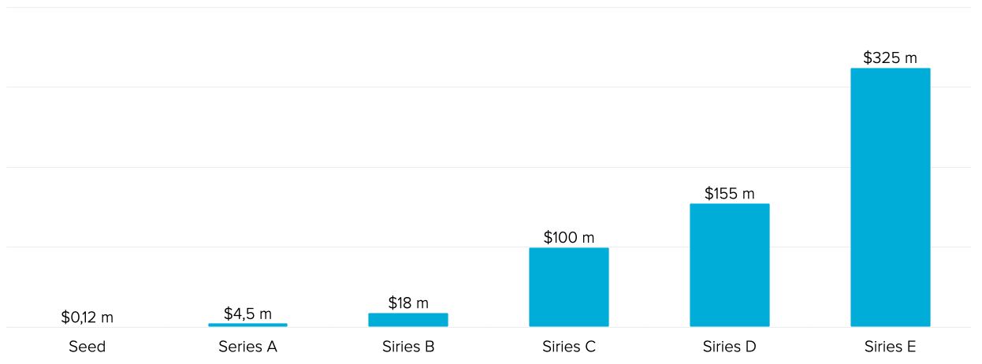Select the Series C bar

coord(569,287)
